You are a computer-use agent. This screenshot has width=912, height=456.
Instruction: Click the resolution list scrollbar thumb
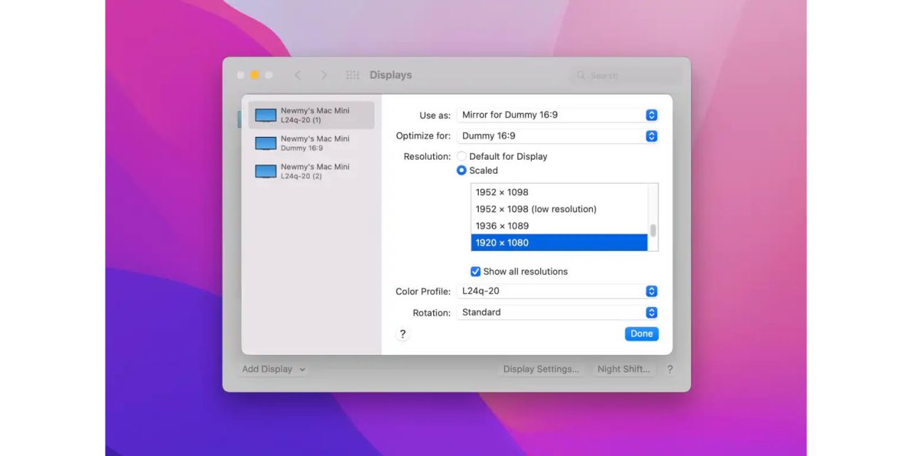653,231
